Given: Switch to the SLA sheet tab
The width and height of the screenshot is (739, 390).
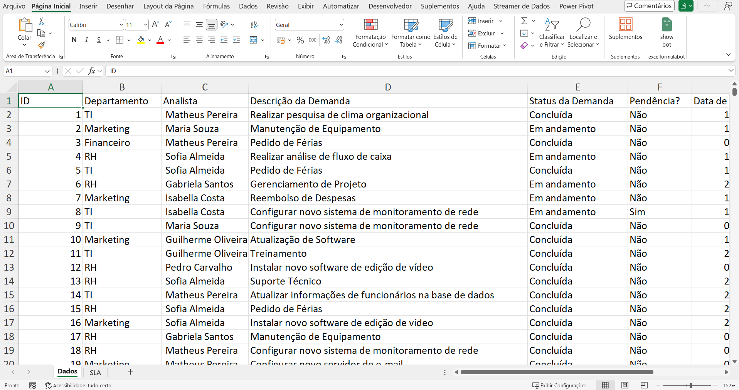Looking at the screenshot, I should click(95, 372).
